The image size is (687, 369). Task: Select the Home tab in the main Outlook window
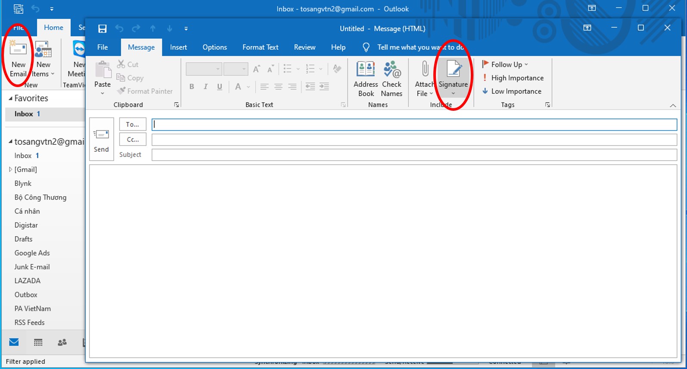coord(53,27)
